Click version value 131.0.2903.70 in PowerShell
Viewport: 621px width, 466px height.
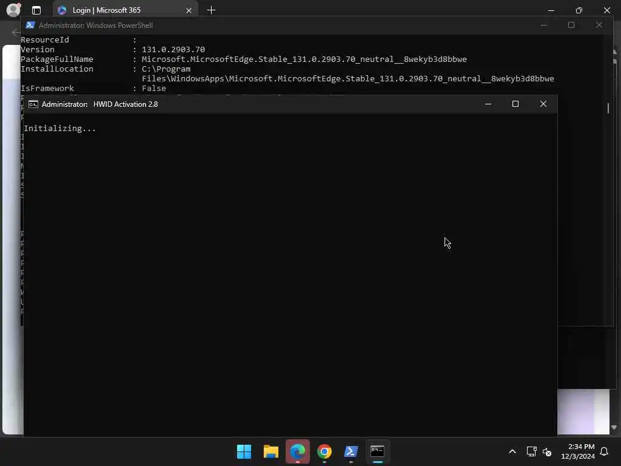point(173,50)
